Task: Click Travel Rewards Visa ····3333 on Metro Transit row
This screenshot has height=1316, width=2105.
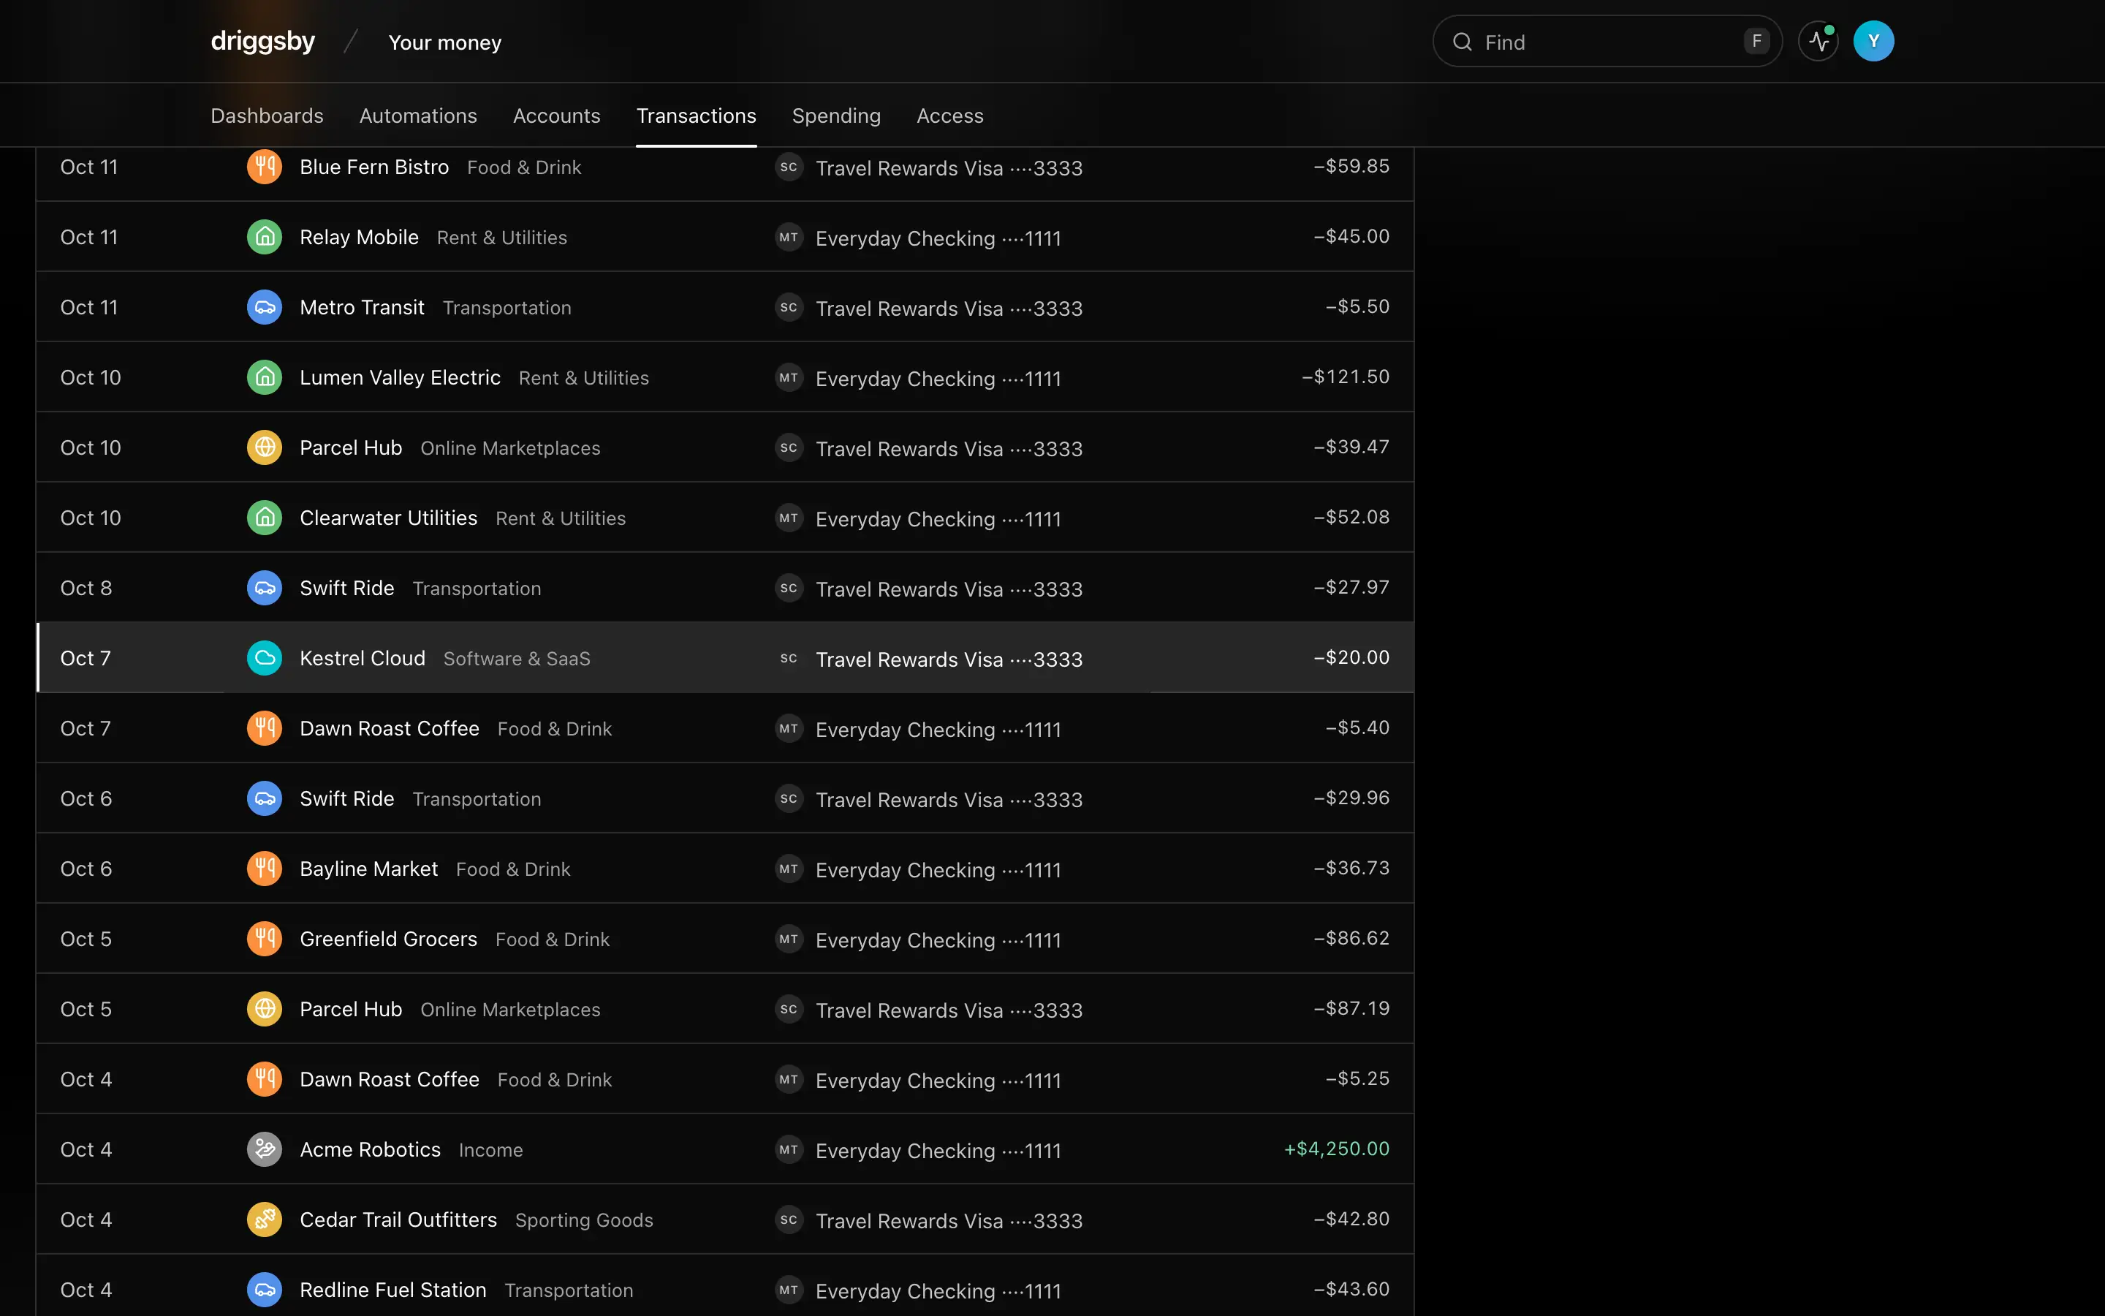Action: pos(949,309)
